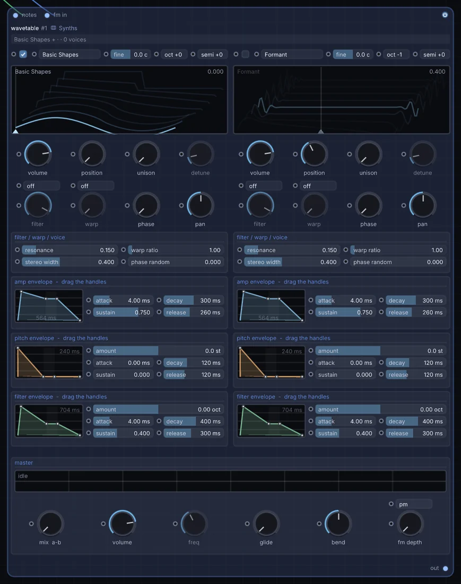Click oscillator B unison knob
The image size is (461, 584).
[x=368, y=154]
